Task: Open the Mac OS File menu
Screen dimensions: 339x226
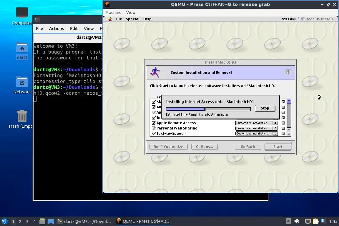Action: pos(119,19)
